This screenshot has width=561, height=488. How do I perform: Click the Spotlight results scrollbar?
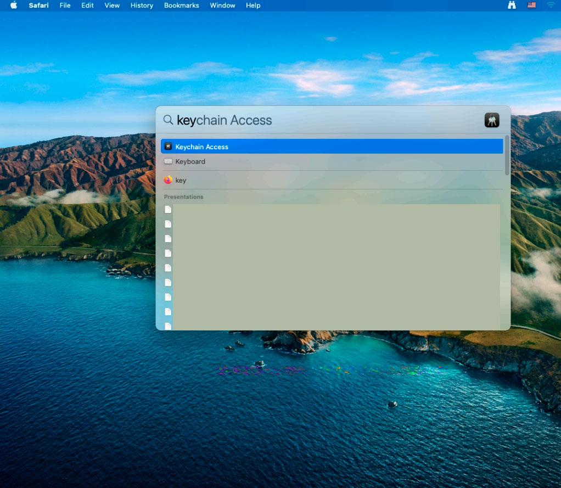click(x=507, y=156)
